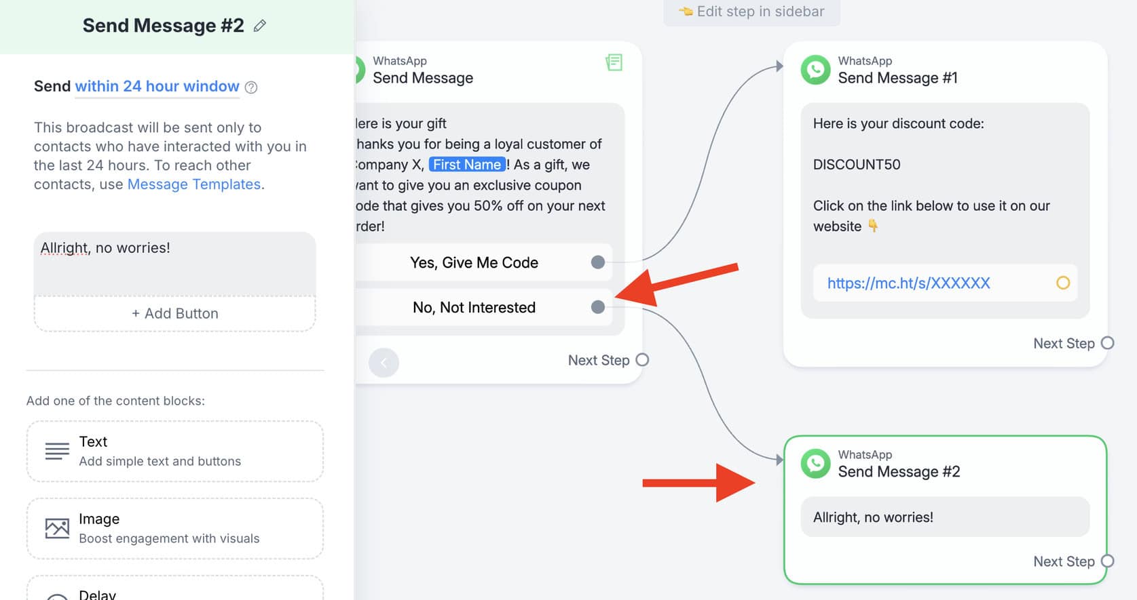This screenshot has height=600, width=1137.
Task: Click the Edit step in sidebar tab
Action: [x=751, y=12]
